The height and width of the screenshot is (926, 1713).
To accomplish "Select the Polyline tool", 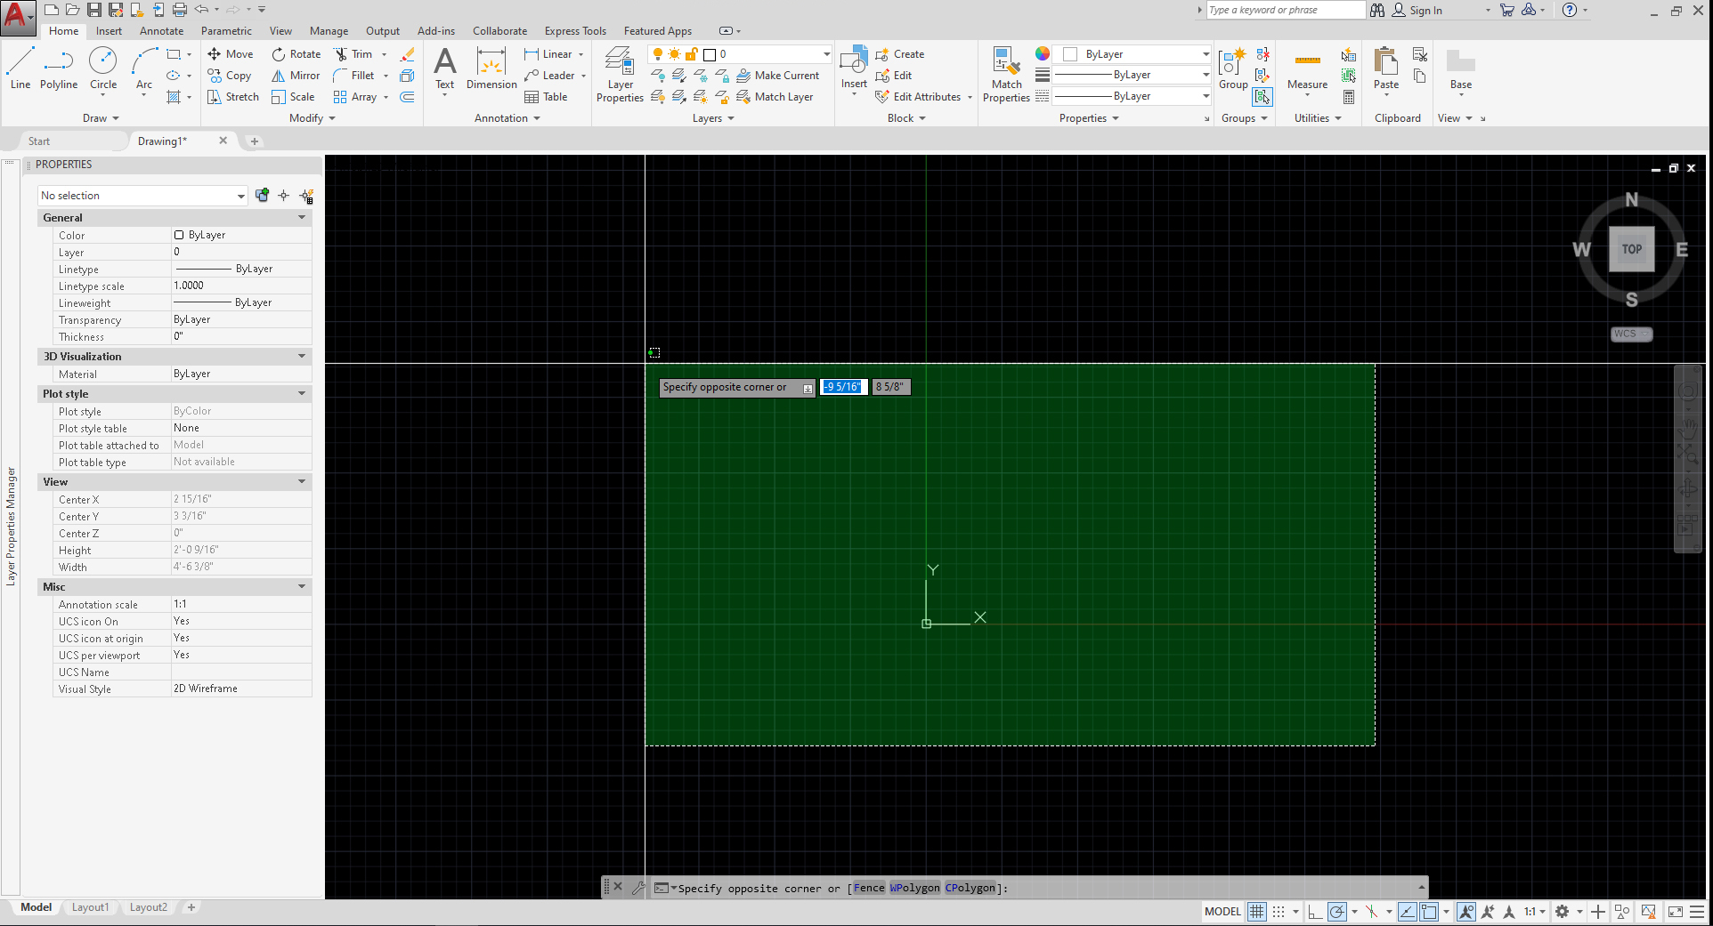I will tap(58, 67).
